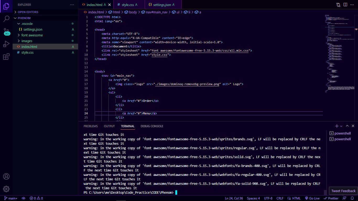Click the Tweet Feedback tooltip label
This screenshot has height=201, width=358.
click(x=343, y=191)
